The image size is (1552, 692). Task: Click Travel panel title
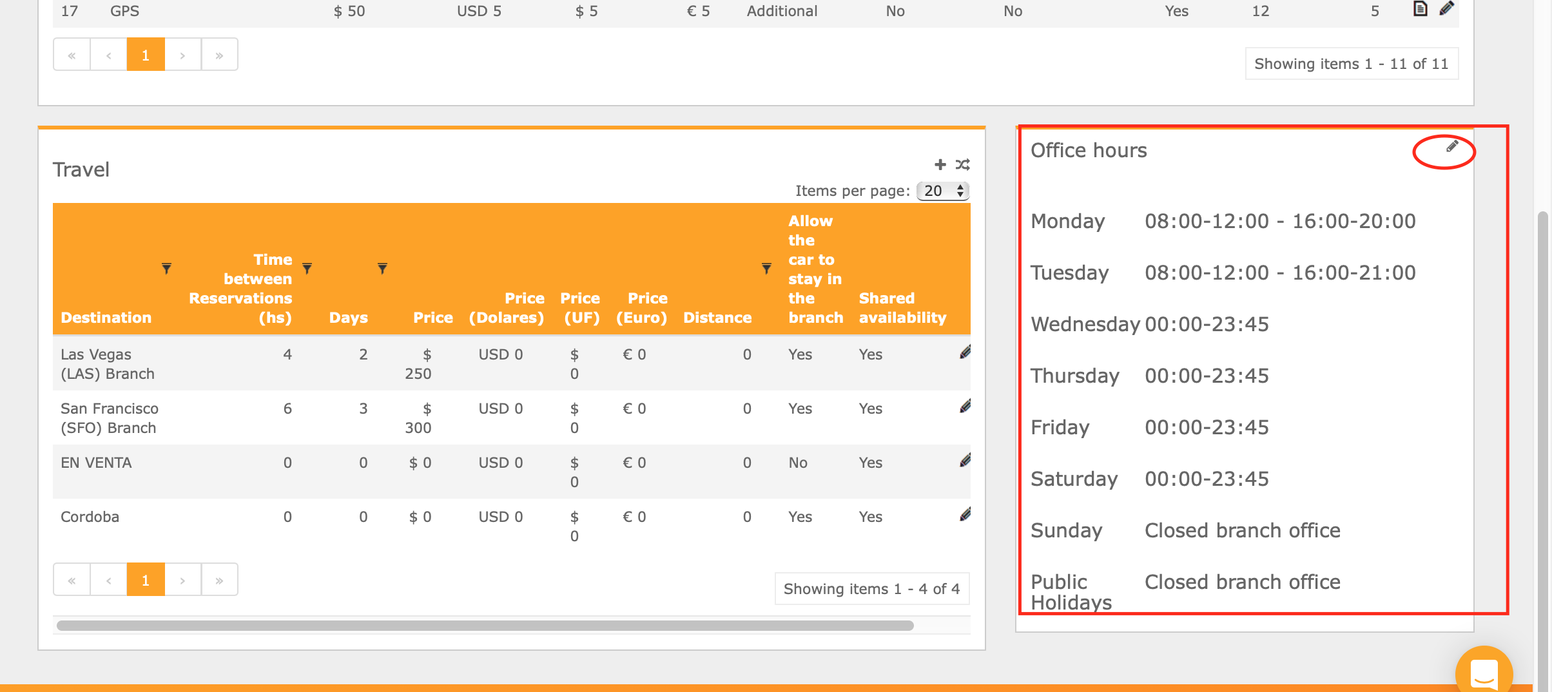point(81,169)
